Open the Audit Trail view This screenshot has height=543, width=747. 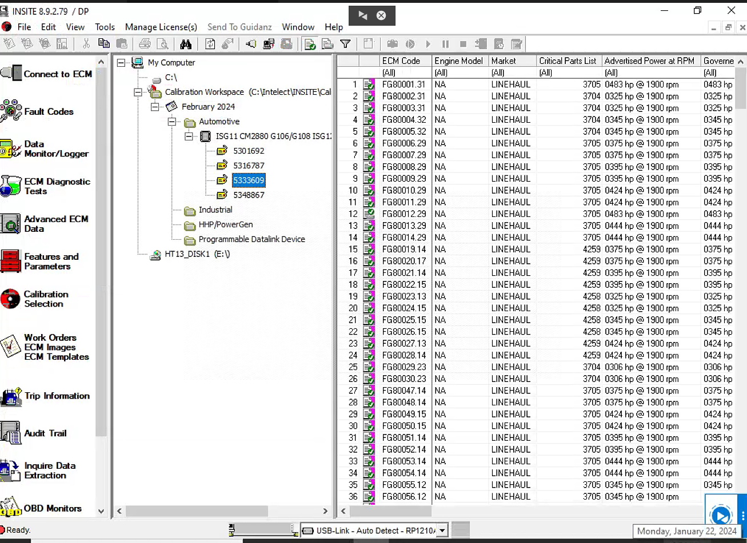pyautogui.click(x=34, y=433)
